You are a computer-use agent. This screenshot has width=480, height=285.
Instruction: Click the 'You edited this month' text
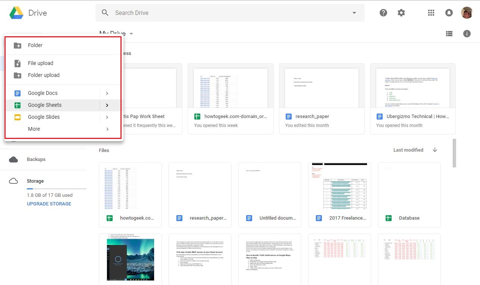(x=307, y=126)
